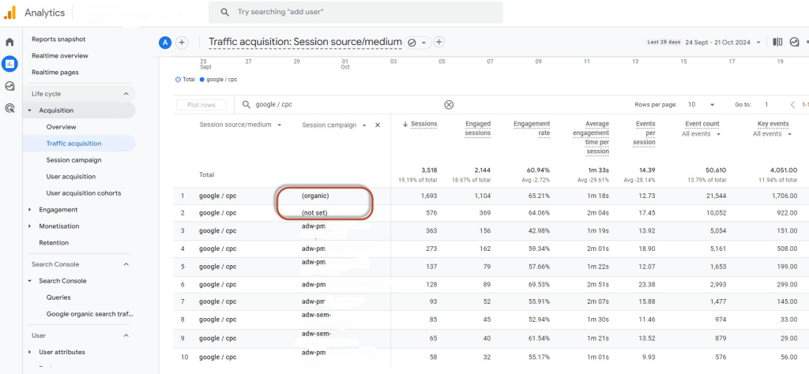Add filter using plus icon after report title
Screen dimensions: 809x374
pyautogui.click(x=438, y=43)
